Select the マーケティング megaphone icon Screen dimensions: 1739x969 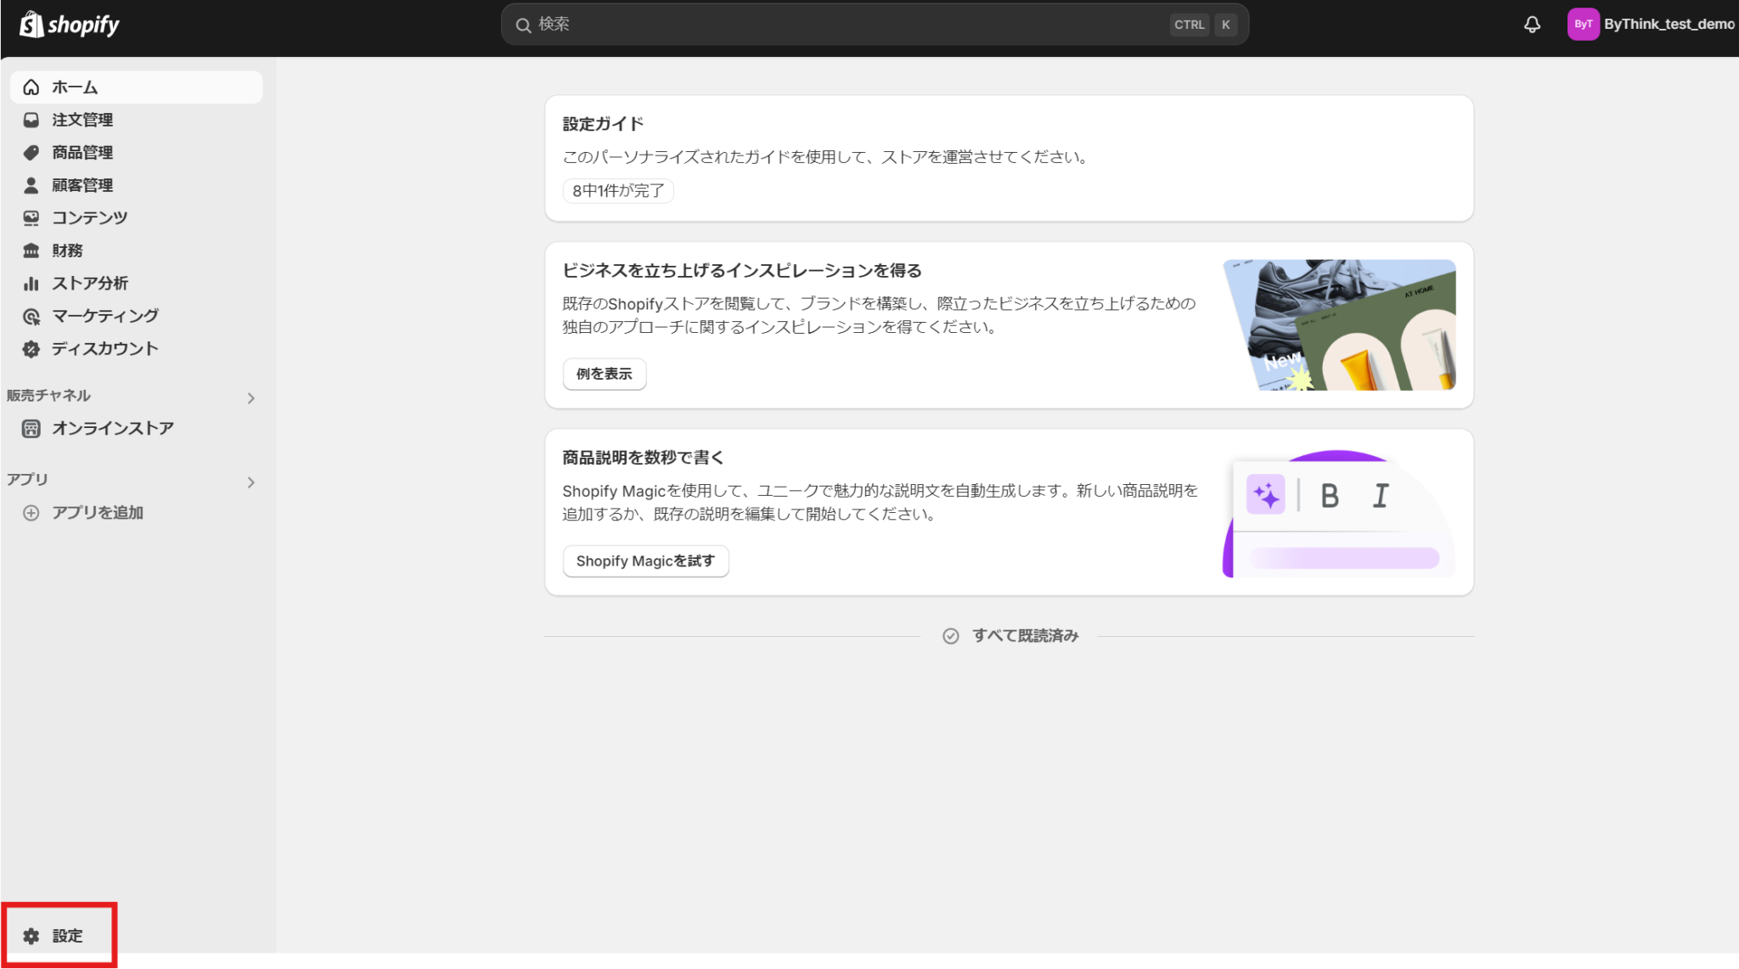click(x=31, y=316)
